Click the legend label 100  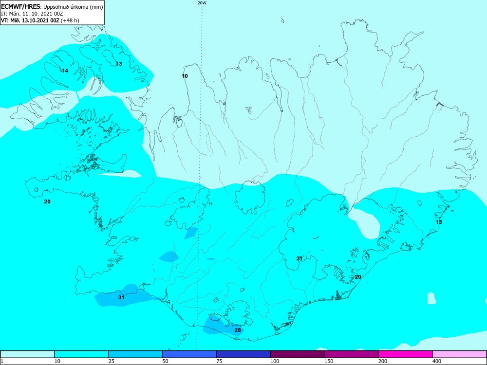(x=275, y=361)
